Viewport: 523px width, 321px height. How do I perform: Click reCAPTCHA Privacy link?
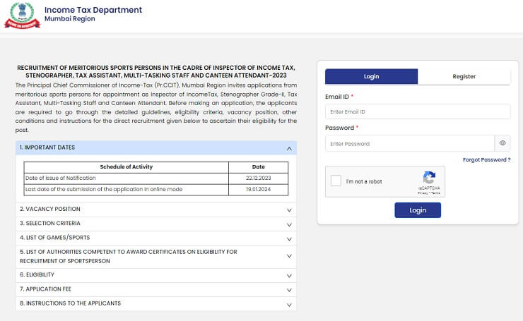click(x=423, y=193)
